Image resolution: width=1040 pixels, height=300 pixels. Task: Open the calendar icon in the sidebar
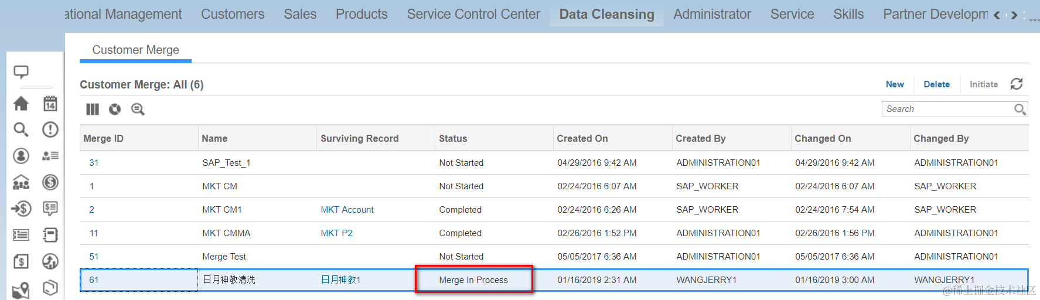(50, 104)
